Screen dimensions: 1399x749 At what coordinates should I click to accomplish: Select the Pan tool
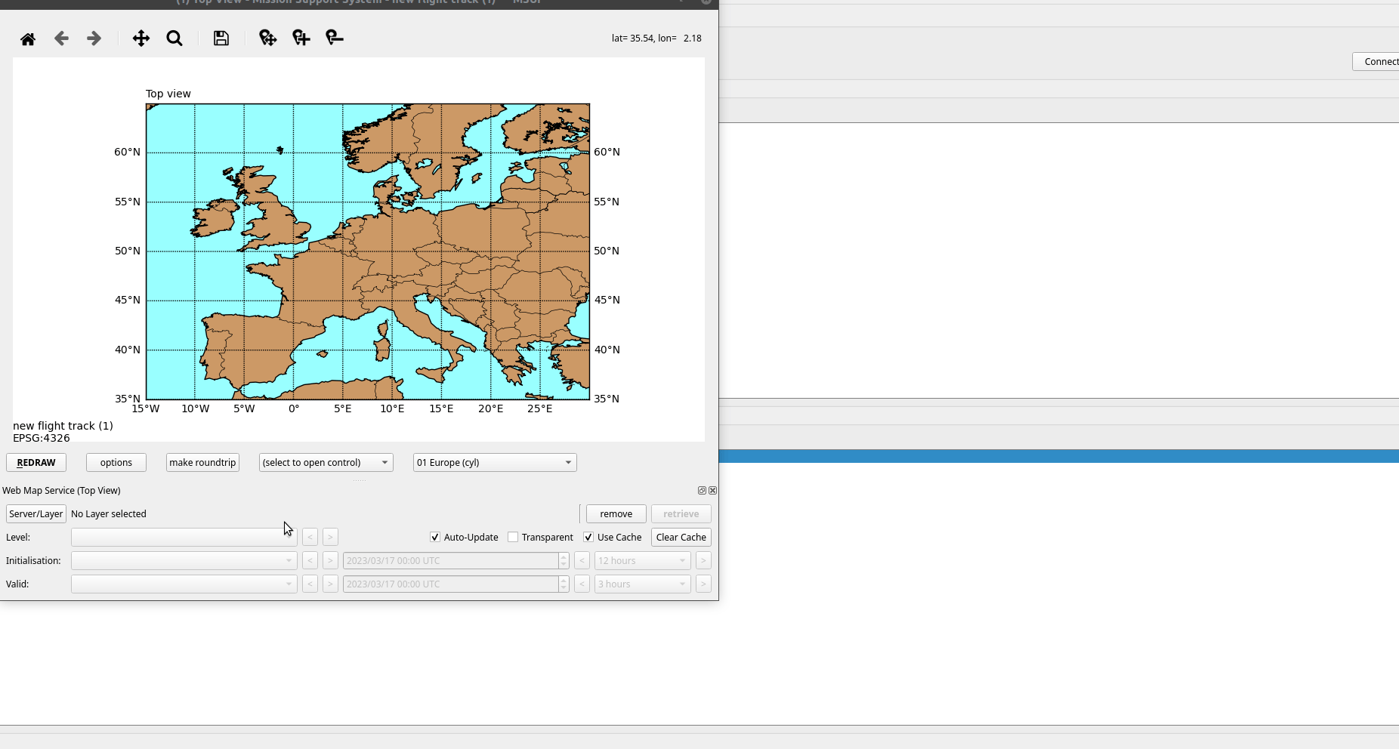[141, 38]
